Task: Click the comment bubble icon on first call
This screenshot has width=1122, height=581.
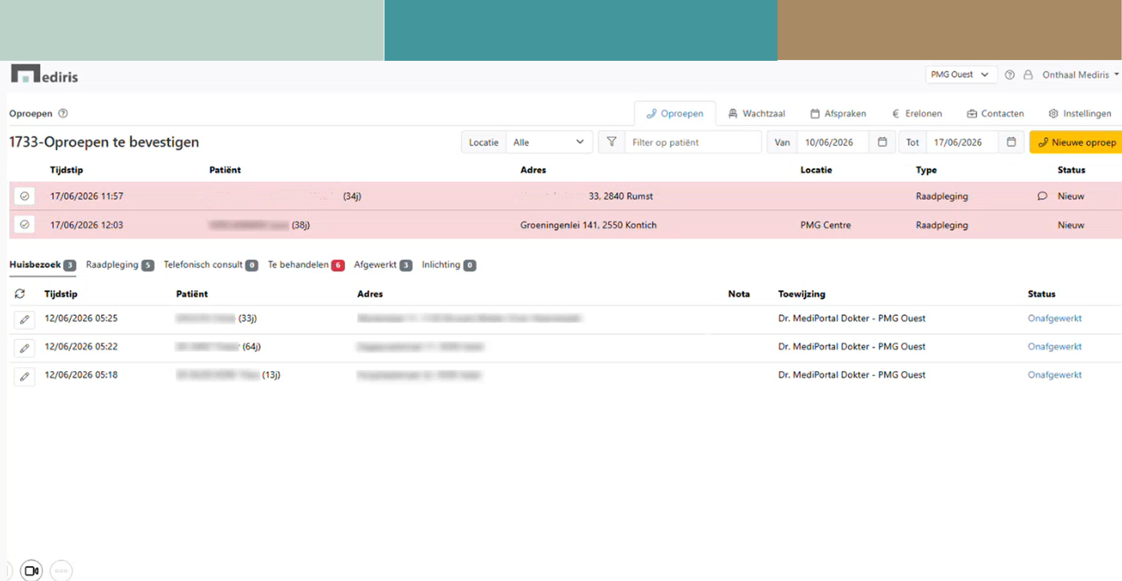Action: pos(1042,196)
